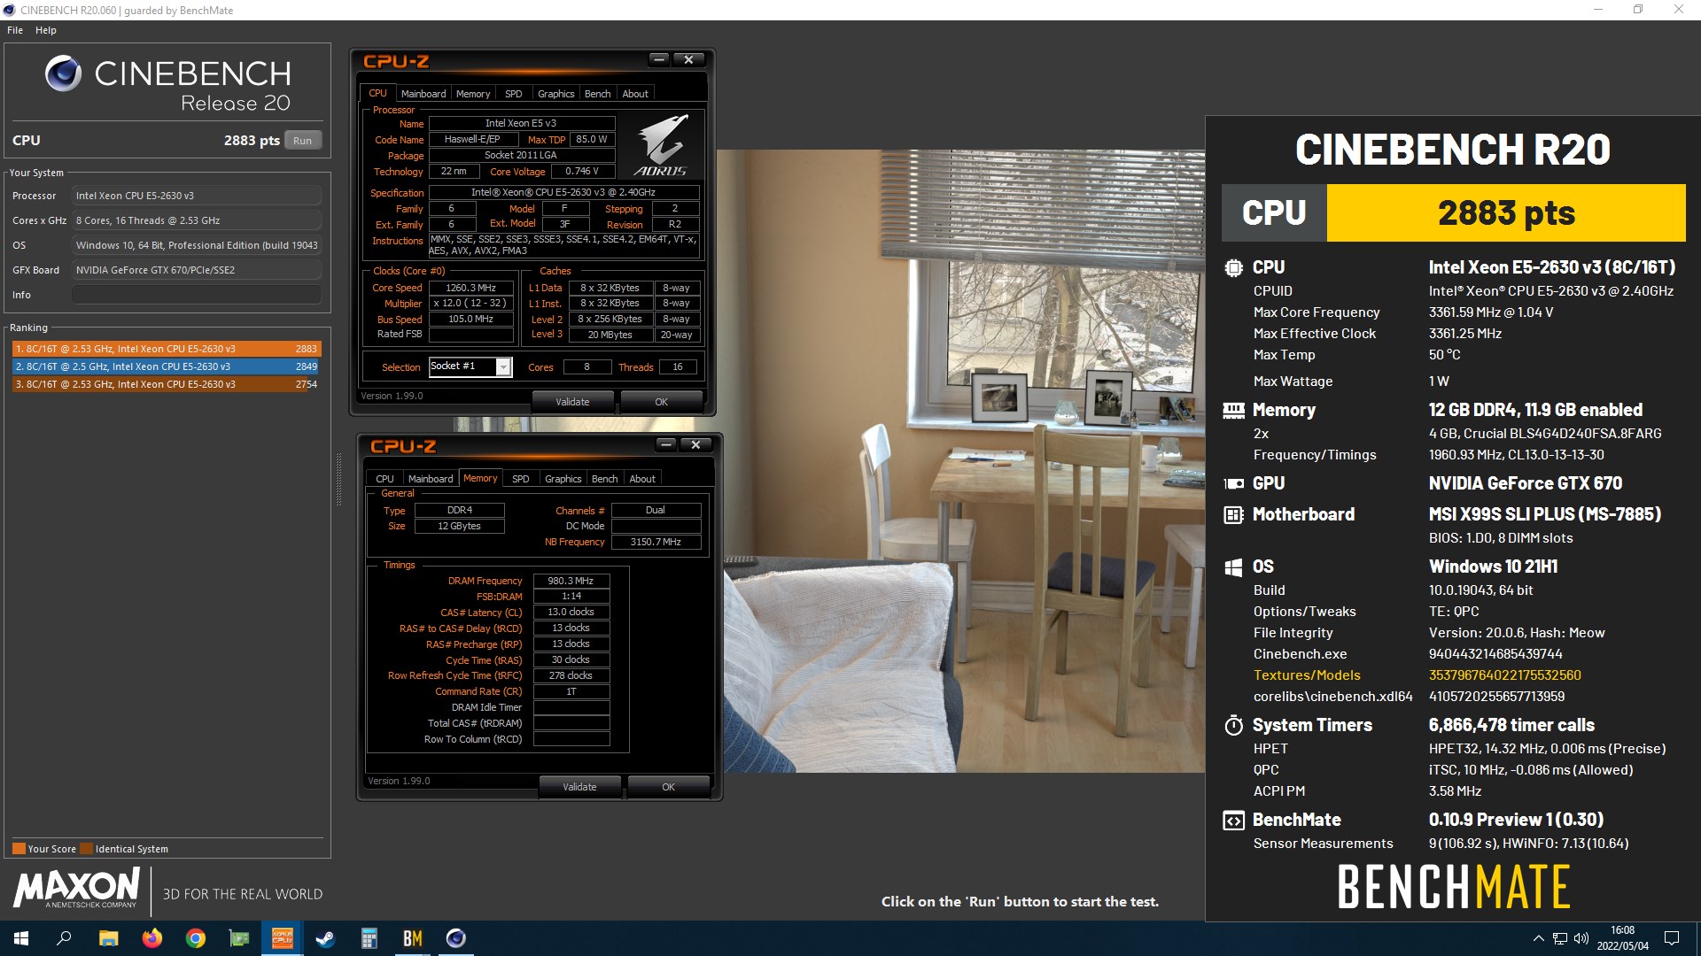The image size is (1701, 956).
Task: Click the AORUS logo in CPU-Z
Action: (x=661, y=144)
